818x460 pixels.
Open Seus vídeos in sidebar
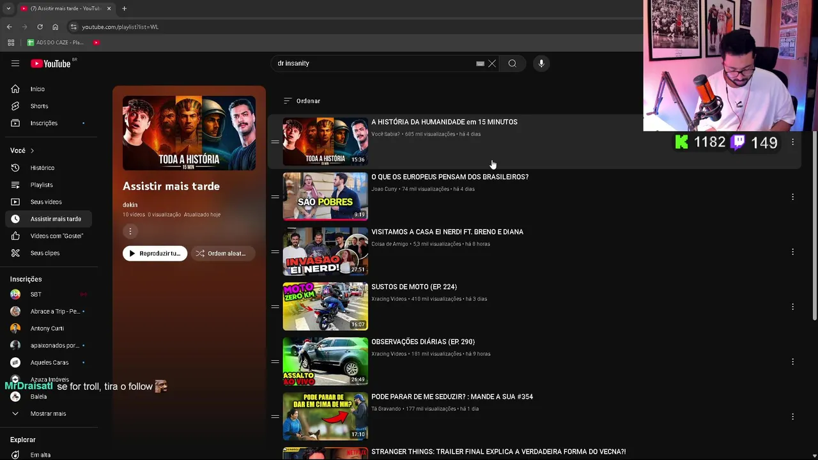(x=49, y=202)
